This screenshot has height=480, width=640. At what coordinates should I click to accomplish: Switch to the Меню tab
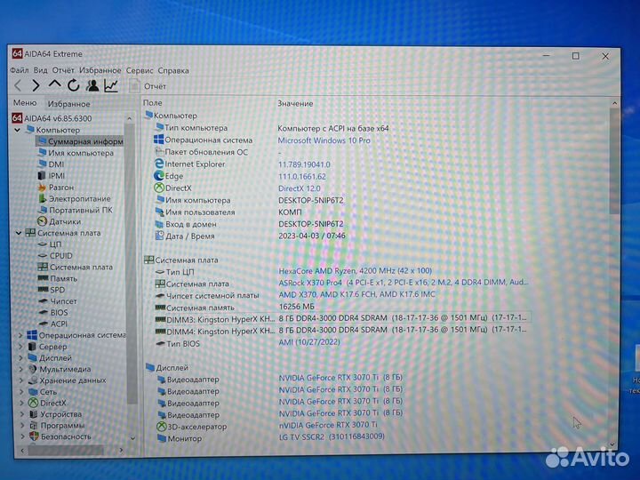pyautogui.click(x=25, y=103)
